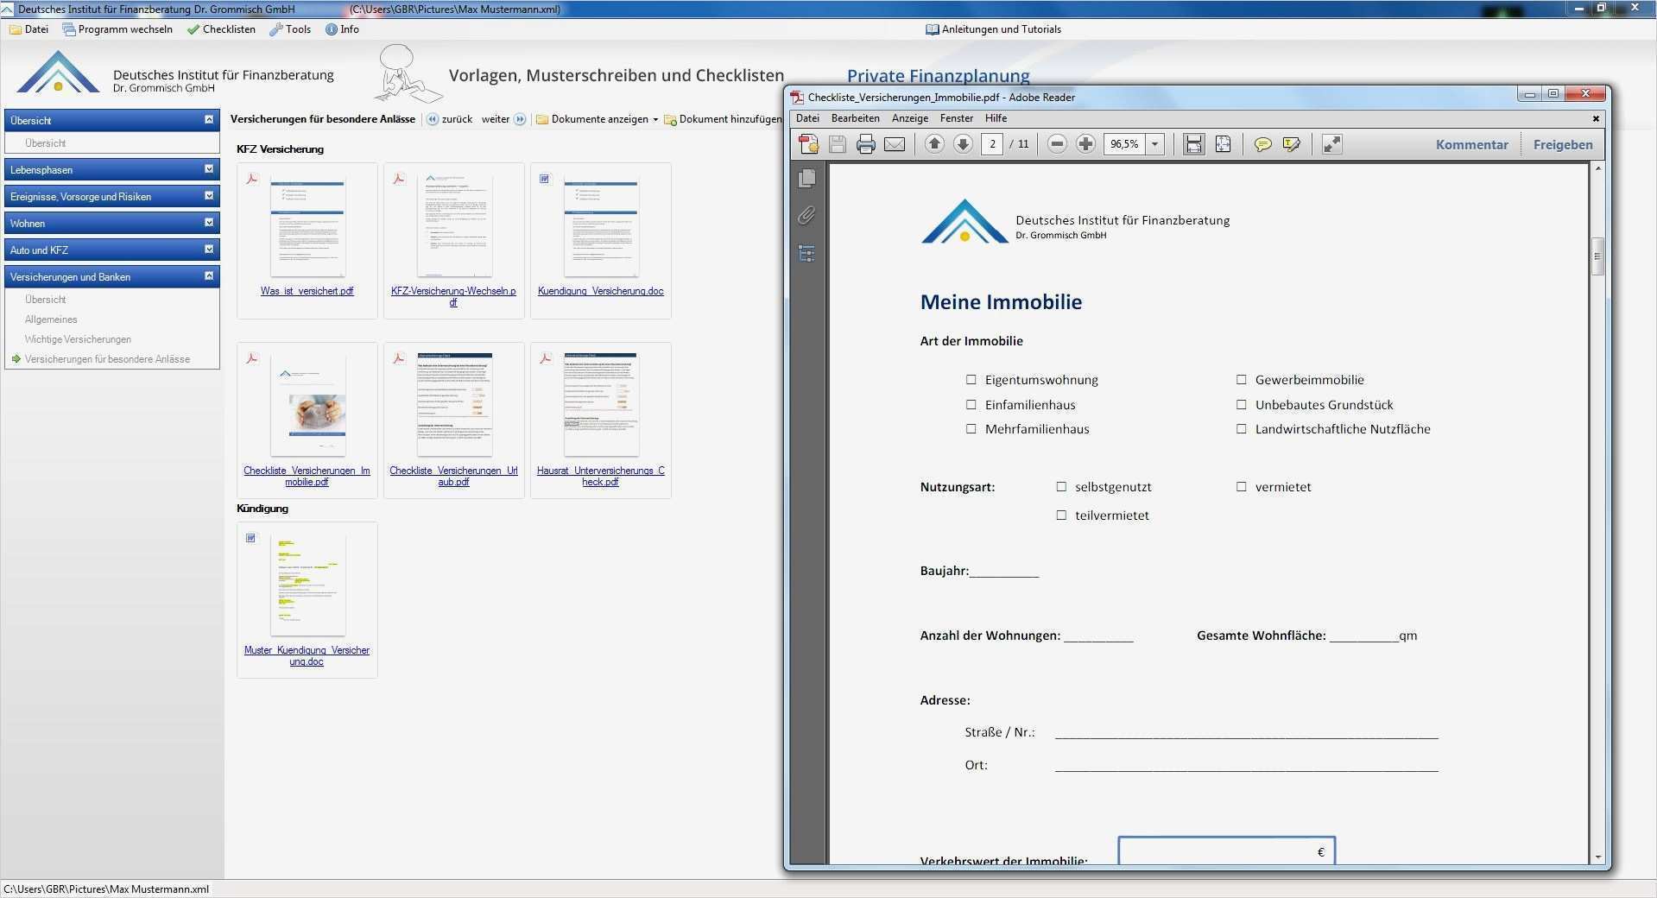
Task: Collapse Versicherungen und Banken section
Action: (x=208, y=276)
